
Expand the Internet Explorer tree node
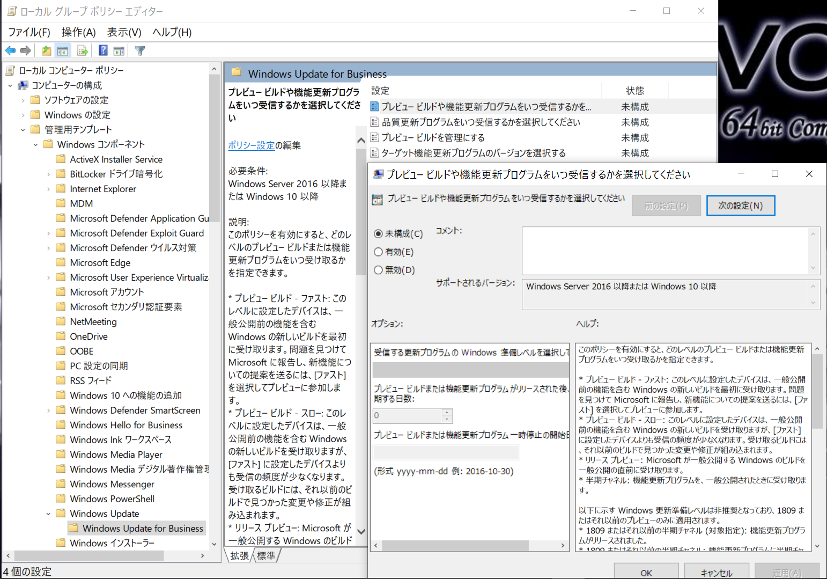pyautogui.click(x=48, y=188)
